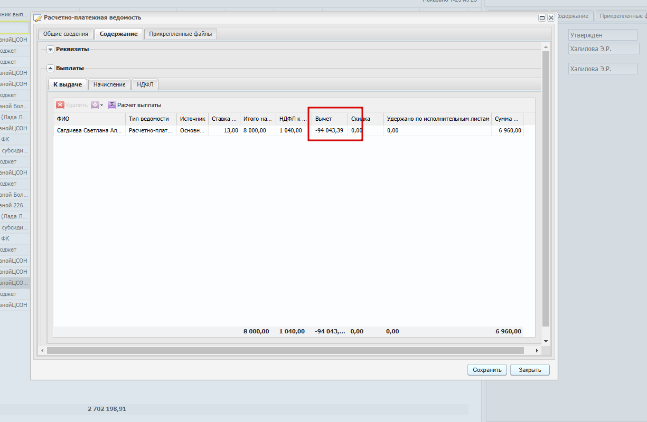
Task: Open the НДФЛ subtab
Action: (145, 84)
